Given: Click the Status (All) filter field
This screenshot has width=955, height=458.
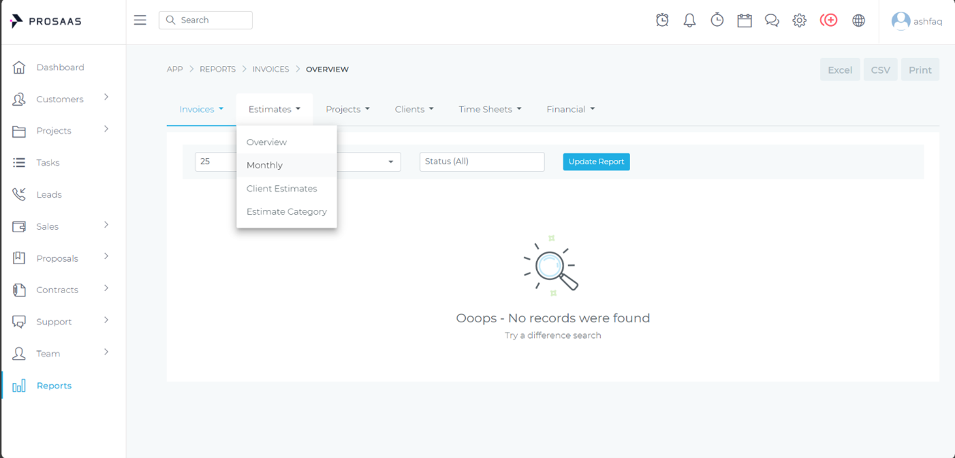Looking at the screenshot, I should (x=481, y=162).
